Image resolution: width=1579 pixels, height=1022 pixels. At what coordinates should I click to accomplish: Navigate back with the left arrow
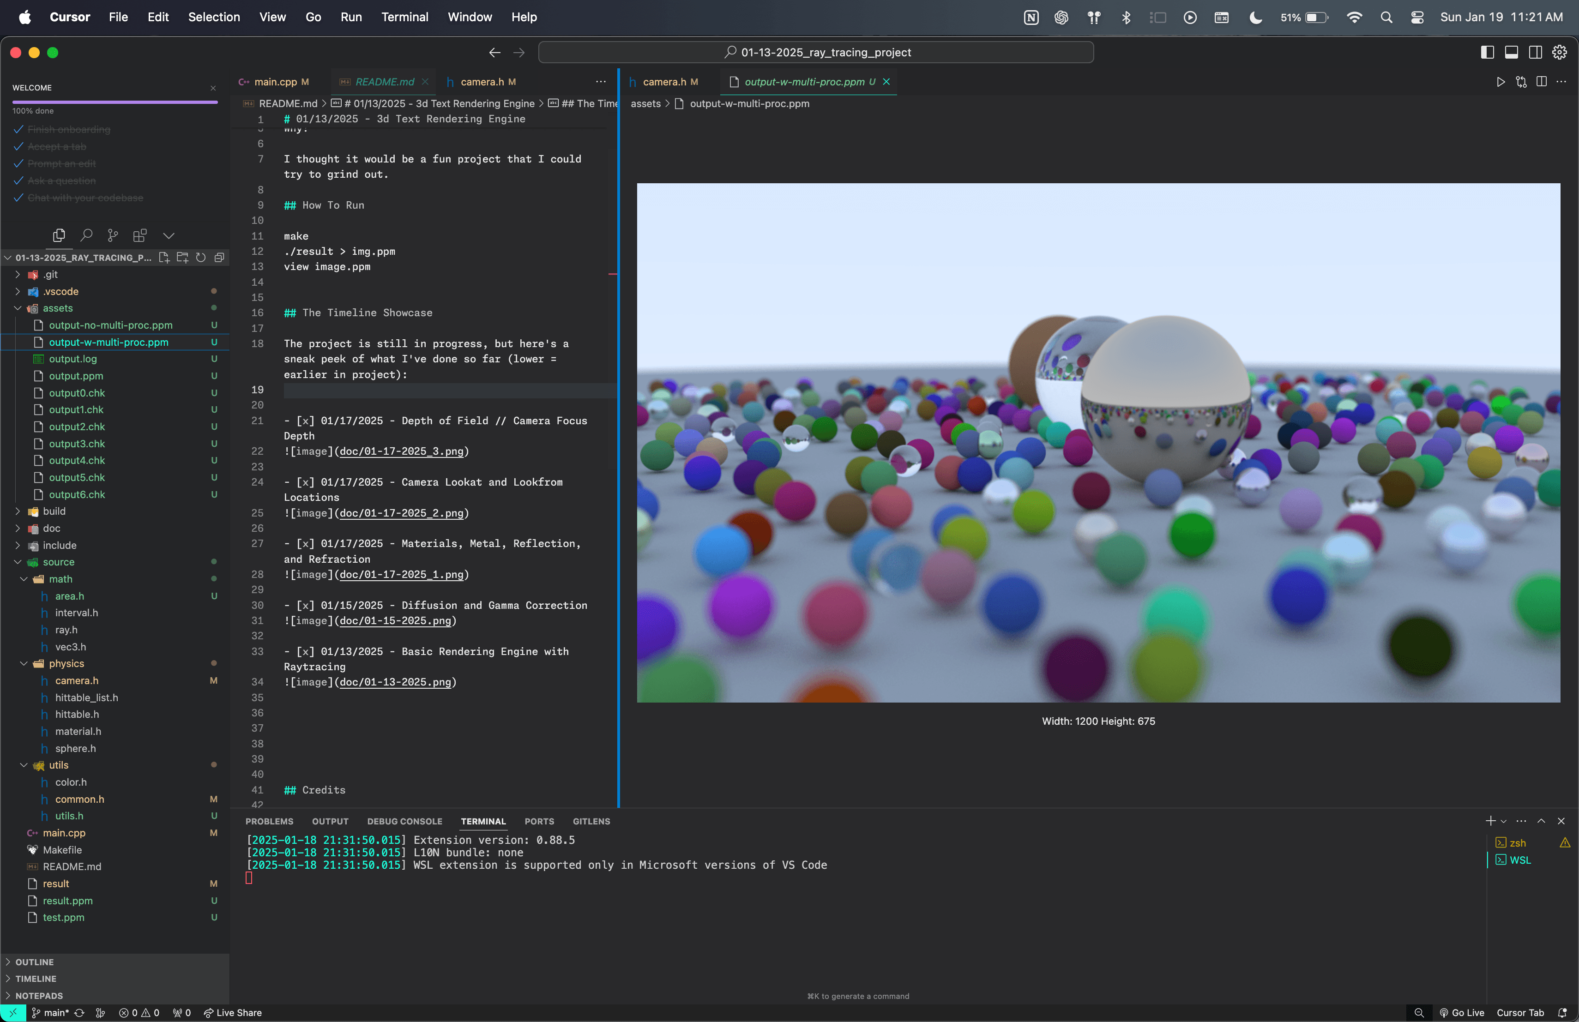point(494,53)
